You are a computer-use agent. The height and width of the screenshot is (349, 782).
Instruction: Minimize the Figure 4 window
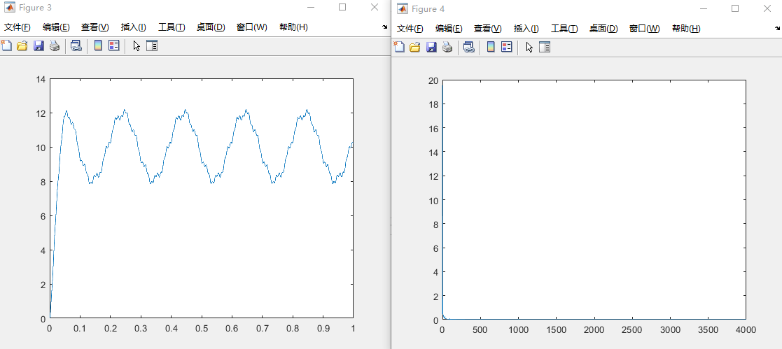click(704, 8)
